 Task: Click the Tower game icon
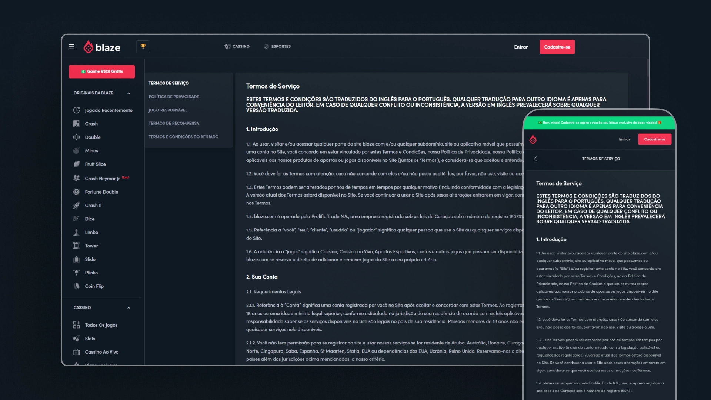click(x=76, y=246)
